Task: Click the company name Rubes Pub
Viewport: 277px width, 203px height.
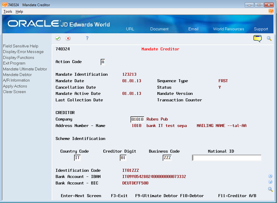Action: [x=157, y=119]
